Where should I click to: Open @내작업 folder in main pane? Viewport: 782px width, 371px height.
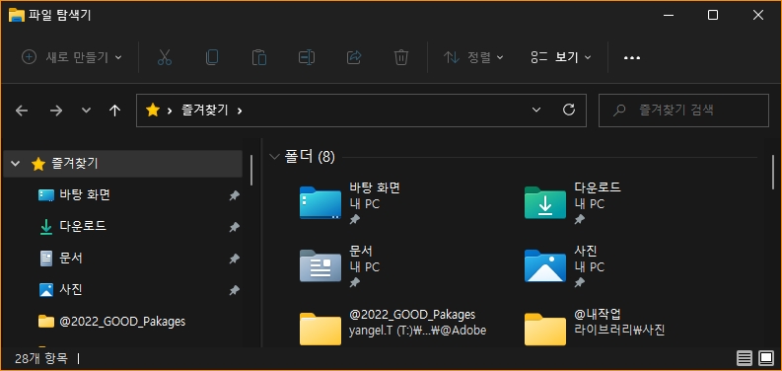(545, 329)
